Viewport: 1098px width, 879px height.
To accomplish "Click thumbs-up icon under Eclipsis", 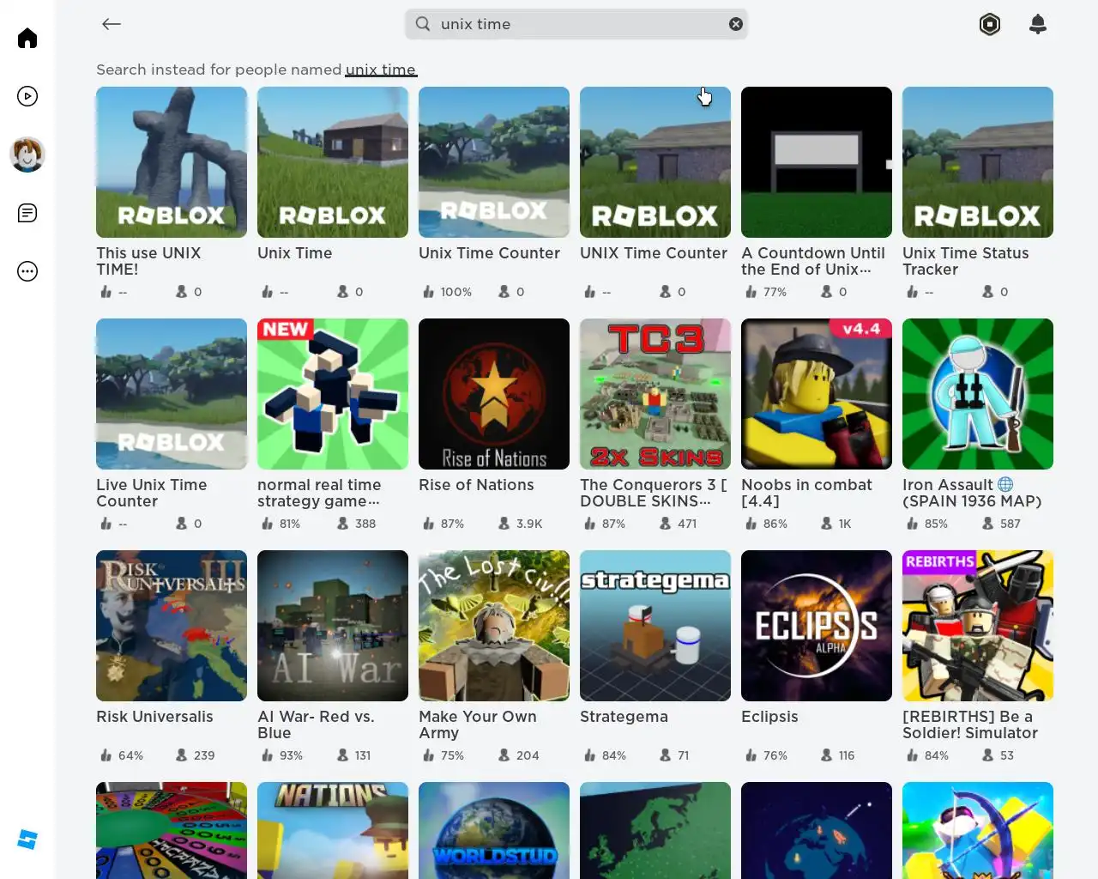I will (751, 755).
